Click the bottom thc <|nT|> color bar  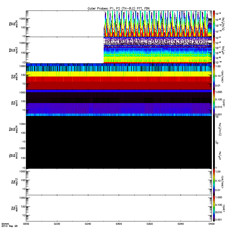tap(214, 208)
